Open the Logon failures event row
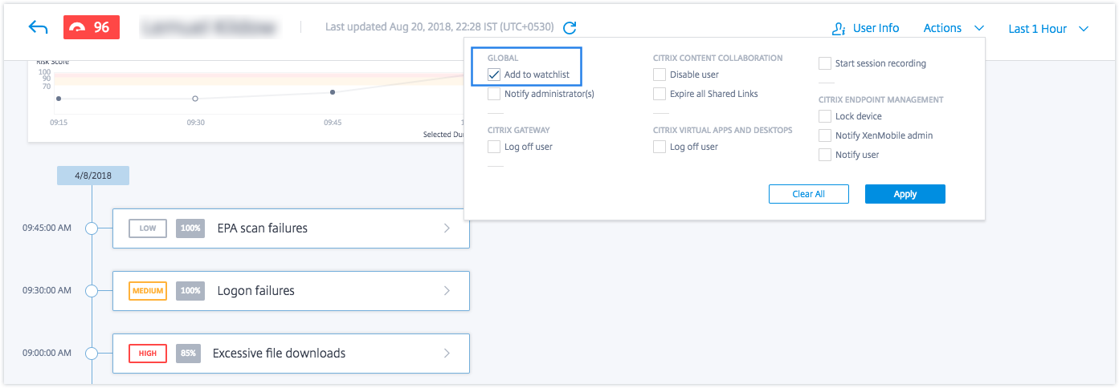This screenshot has height=388, width=1119. (290, 291)
